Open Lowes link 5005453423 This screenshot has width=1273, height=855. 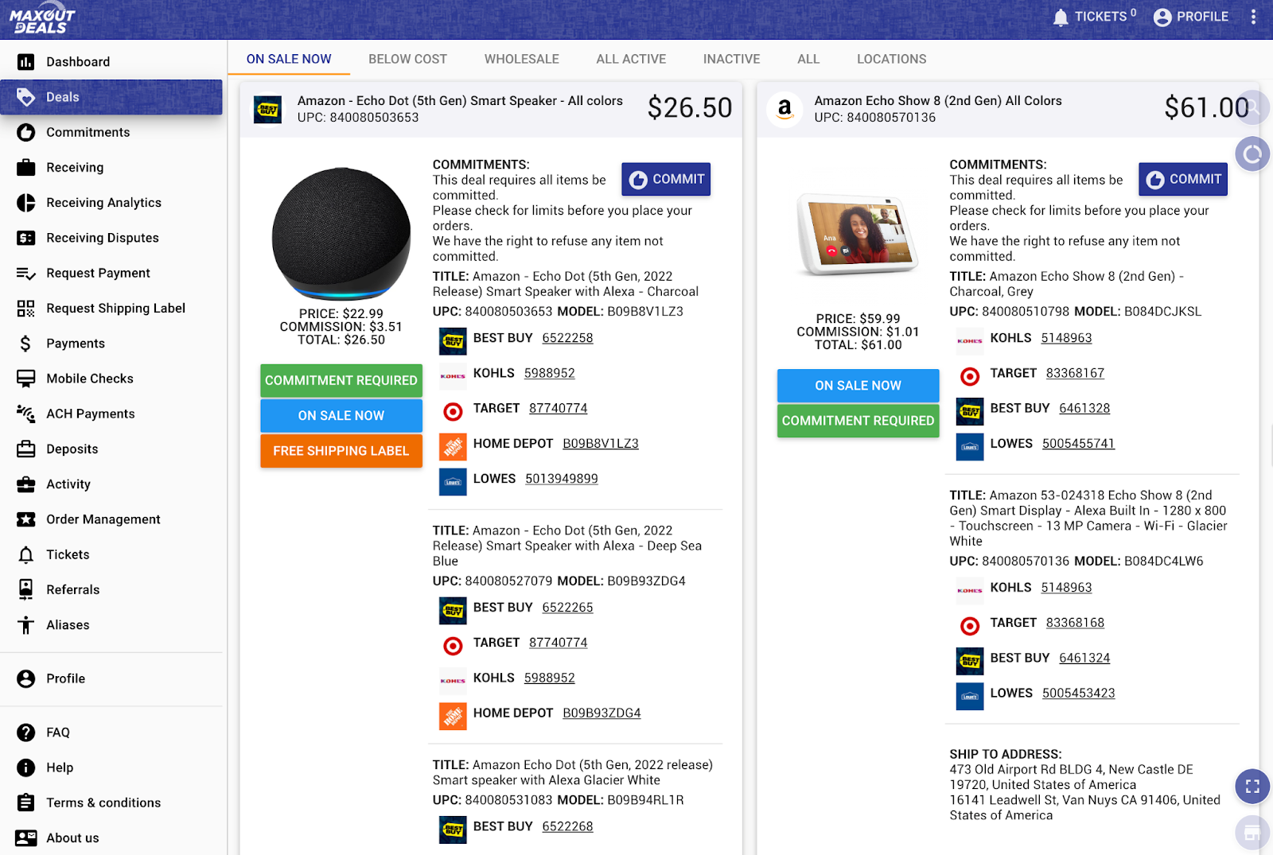[x=1078, y=694]
